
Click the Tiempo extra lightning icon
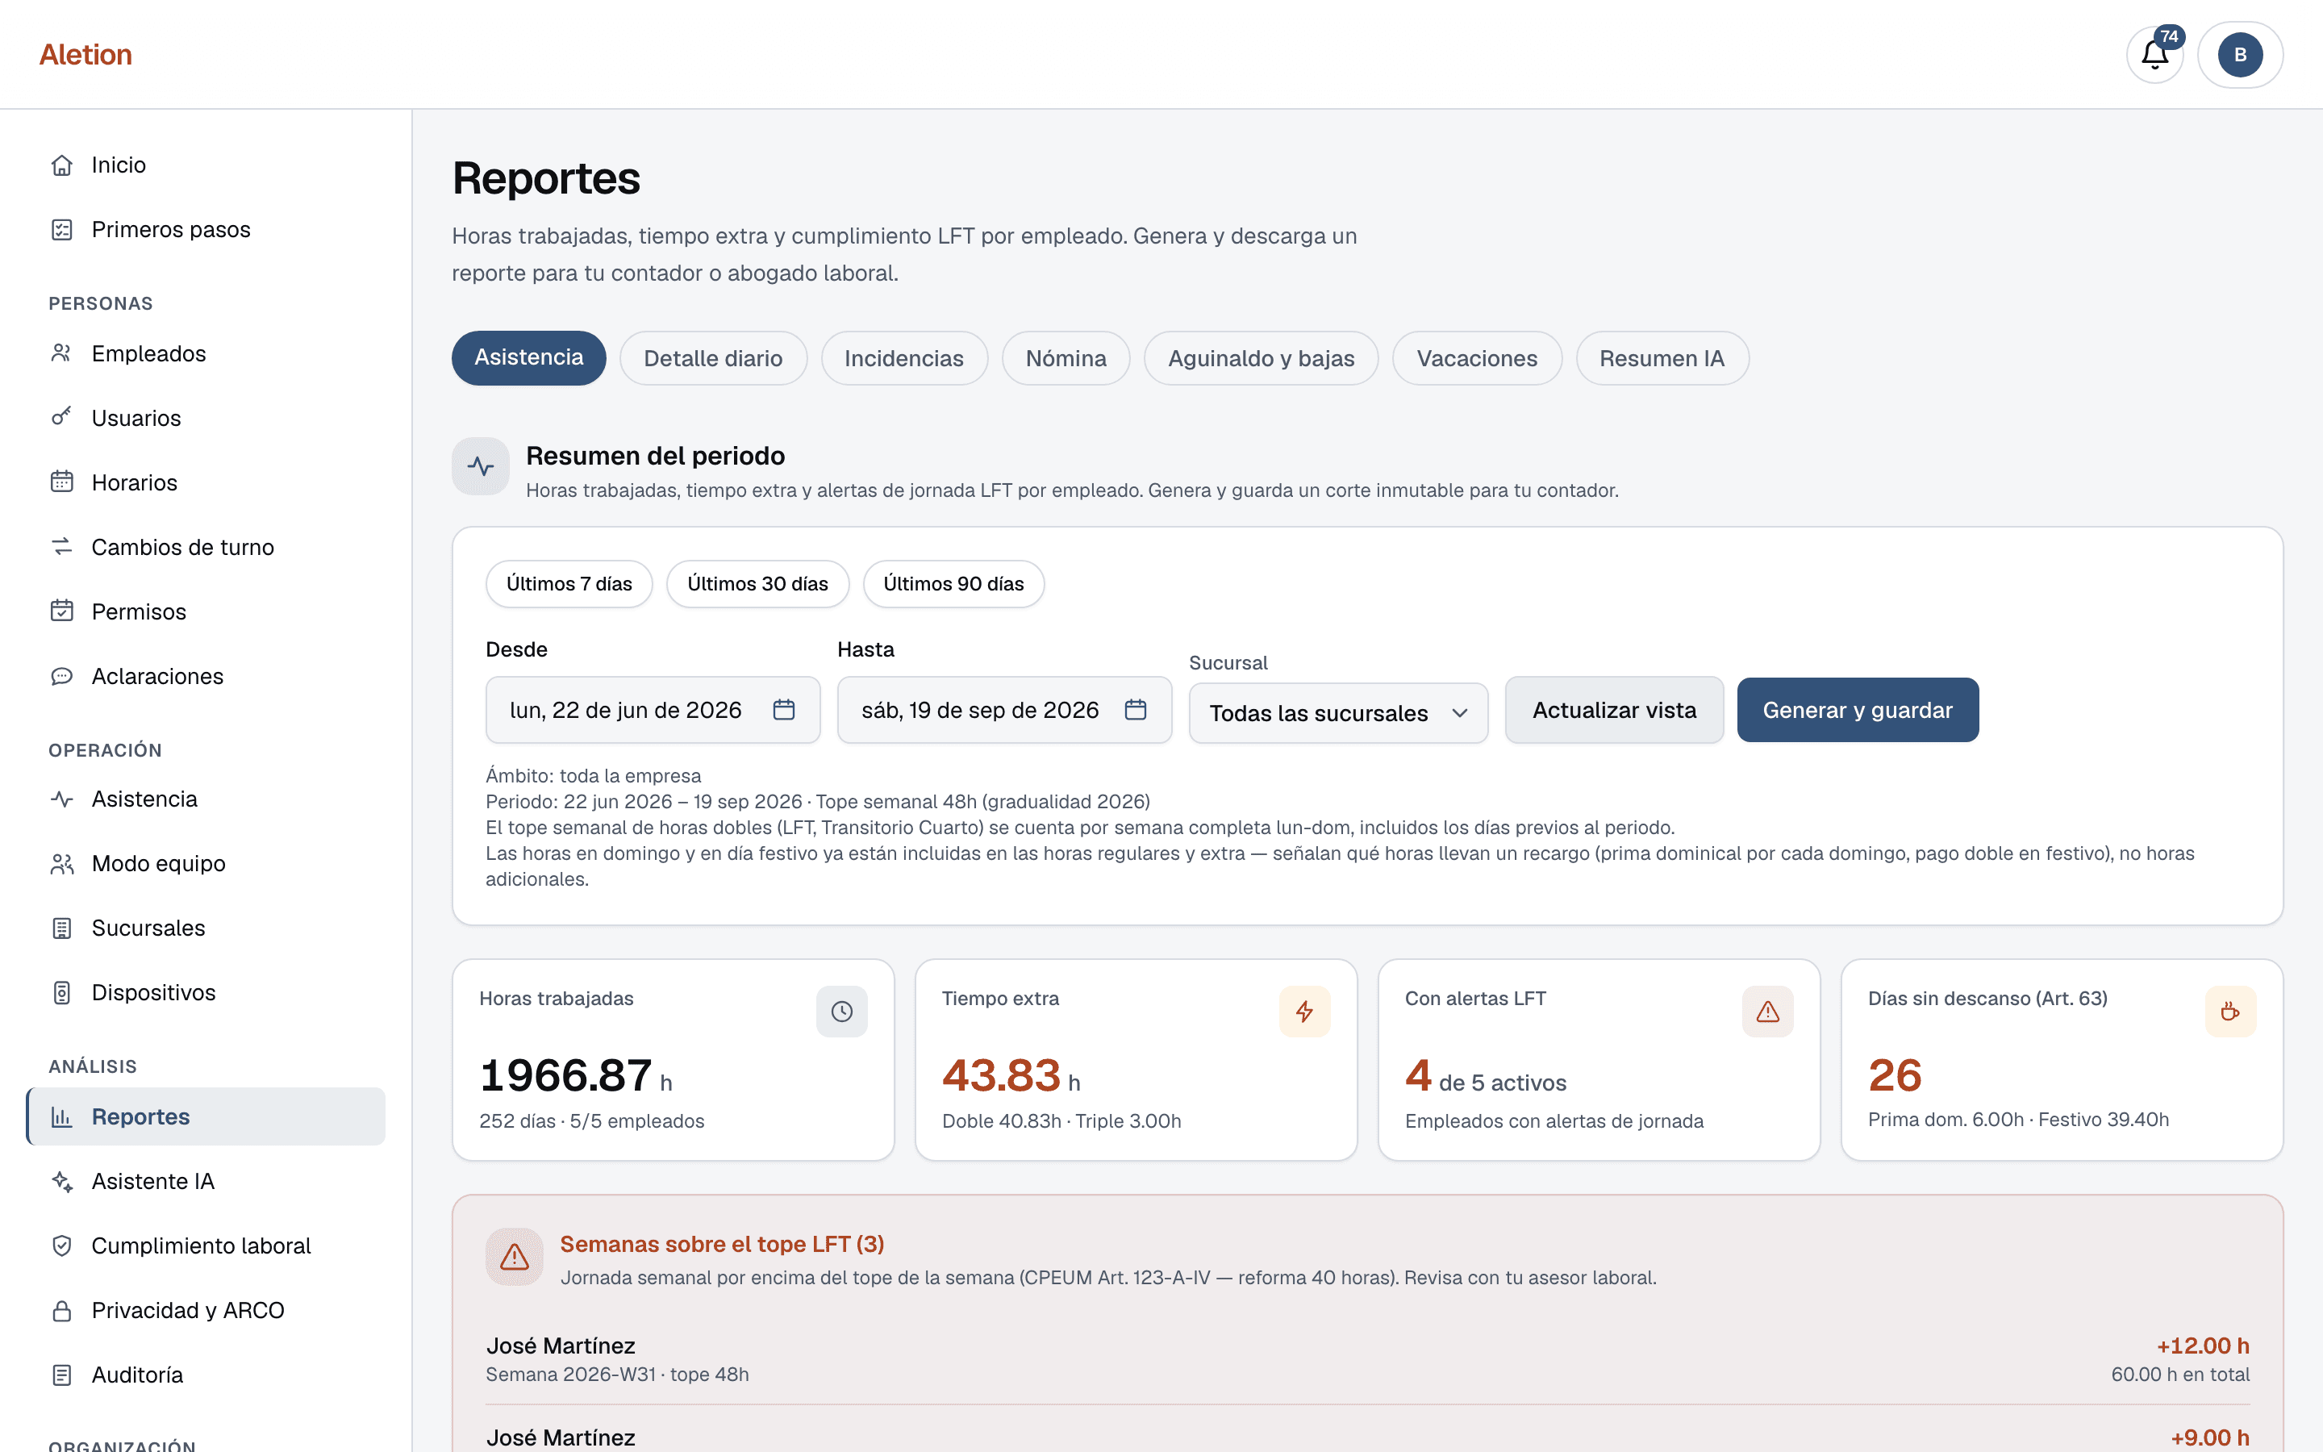pos(1304,1012)
